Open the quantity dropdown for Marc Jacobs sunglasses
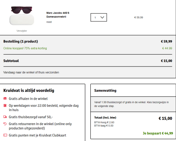Screen dimensions: 176x141 click(99, 17)
